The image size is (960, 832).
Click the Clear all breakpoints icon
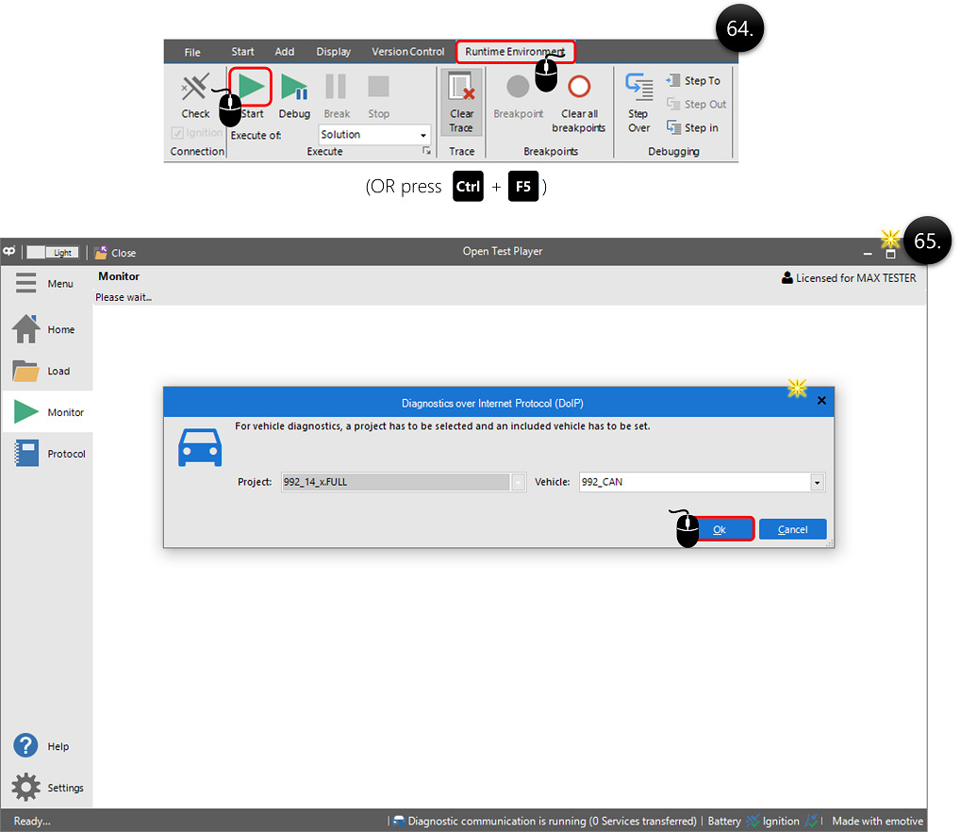[x=578, y=88]
